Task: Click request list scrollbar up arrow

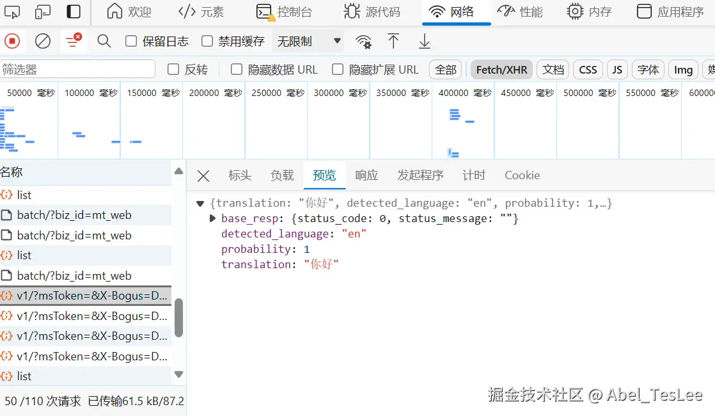Action: (179, 171)
